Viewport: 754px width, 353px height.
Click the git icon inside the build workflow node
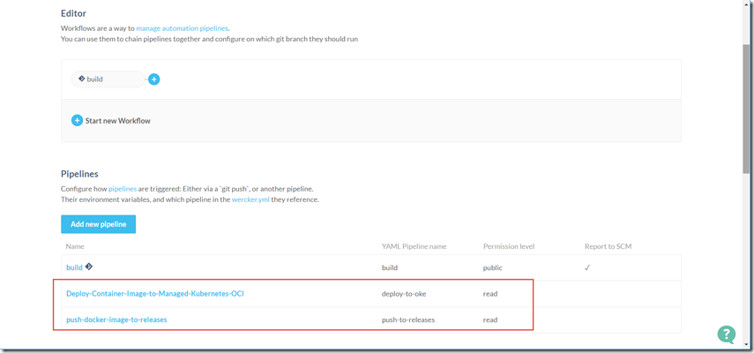tap(82, 79)
